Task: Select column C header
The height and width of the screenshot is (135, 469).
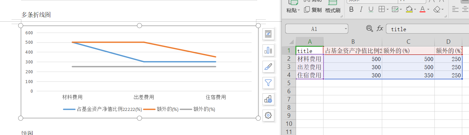Action: pyautogui.click(x=408, y=41)
